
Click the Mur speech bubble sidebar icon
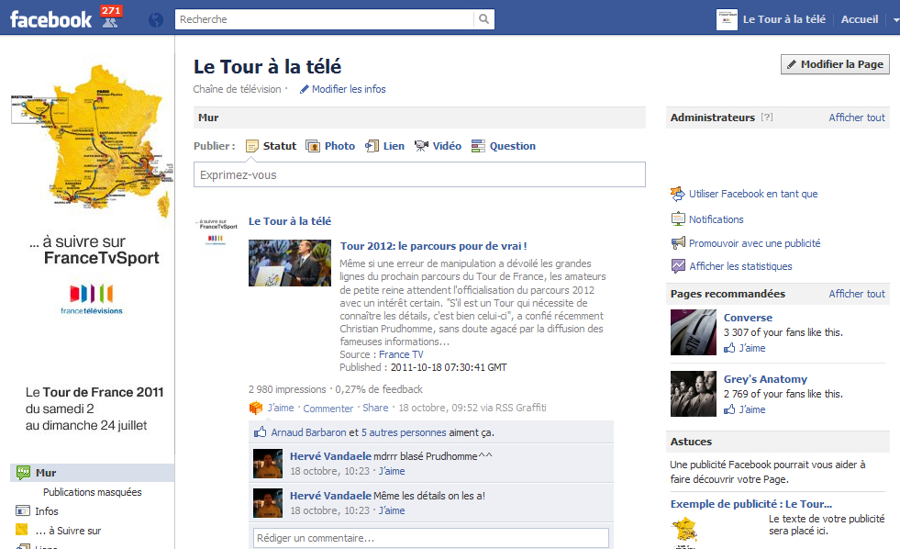coord(23,473)
